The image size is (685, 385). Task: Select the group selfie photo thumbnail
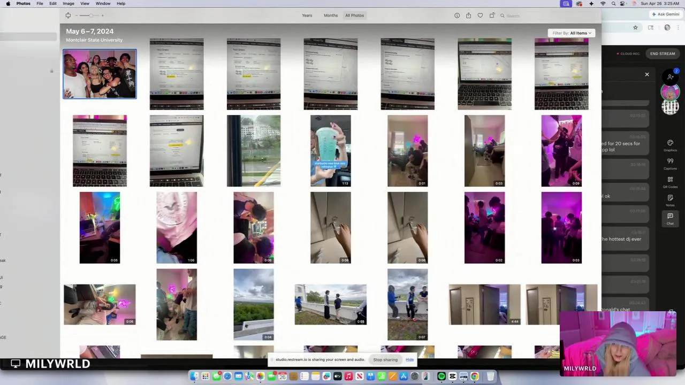pyautogui.click(x=100, y=74)
